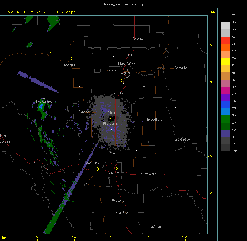This screenshot has height=241, width=247.
Task: Click the timestamp 2022/08/19 22:17:14 UTC
Action: tap(28, 12)
